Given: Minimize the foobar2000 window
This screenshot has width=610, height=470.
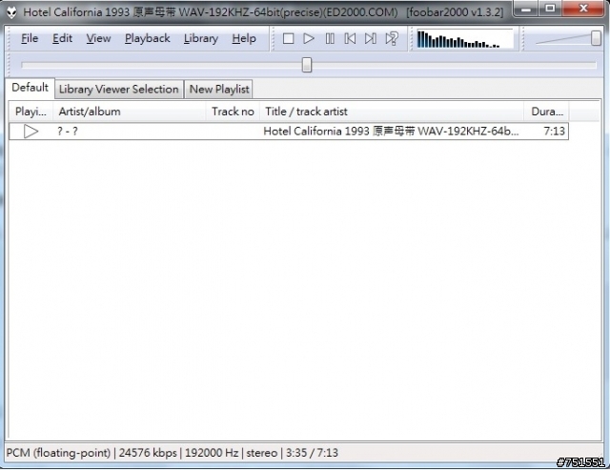Looking at the screenshot, I should point(526,9).
